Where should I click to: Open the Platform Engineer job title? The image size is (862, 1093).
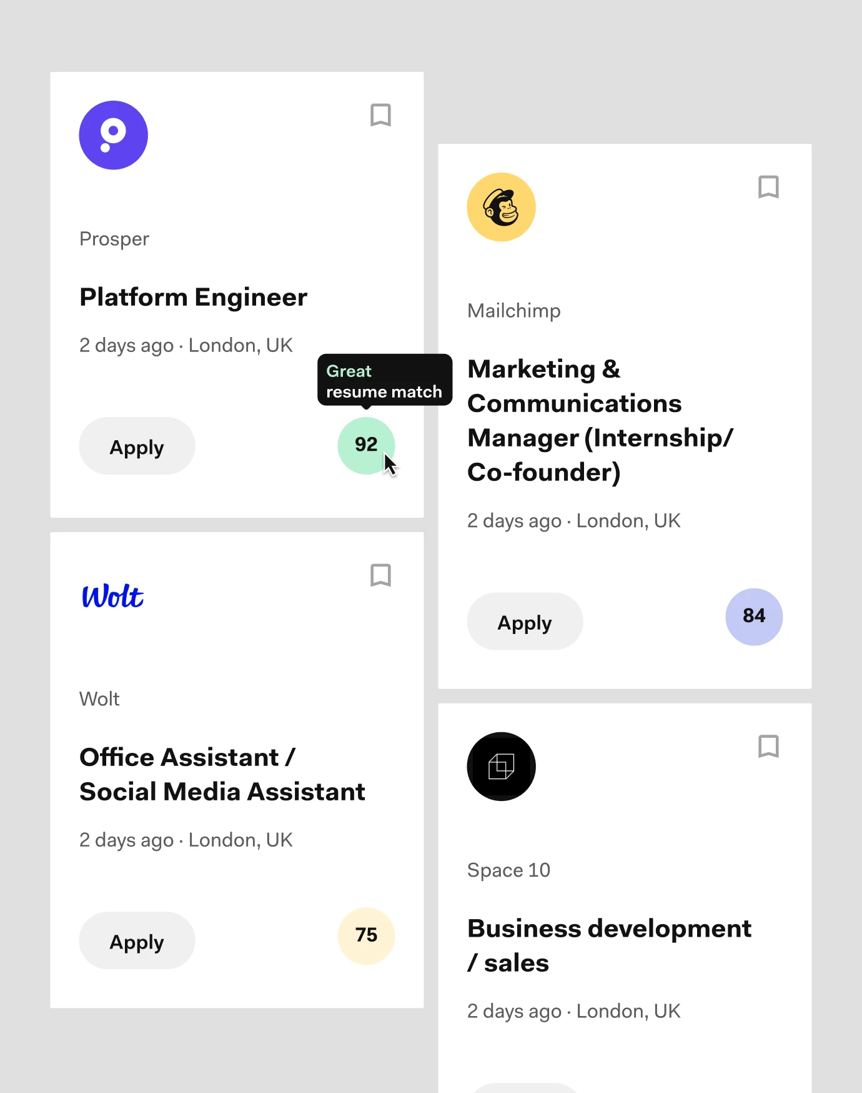[x=194, y=298]
